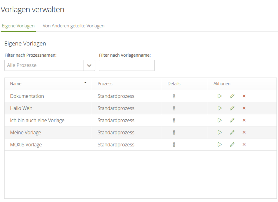
Task: Start the MOXIS Vorlage template
Action: coord(220,144)
